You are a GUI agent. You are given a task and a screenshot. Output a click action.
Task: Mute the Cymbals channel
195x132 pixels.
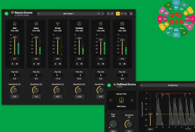coord(81,64)
